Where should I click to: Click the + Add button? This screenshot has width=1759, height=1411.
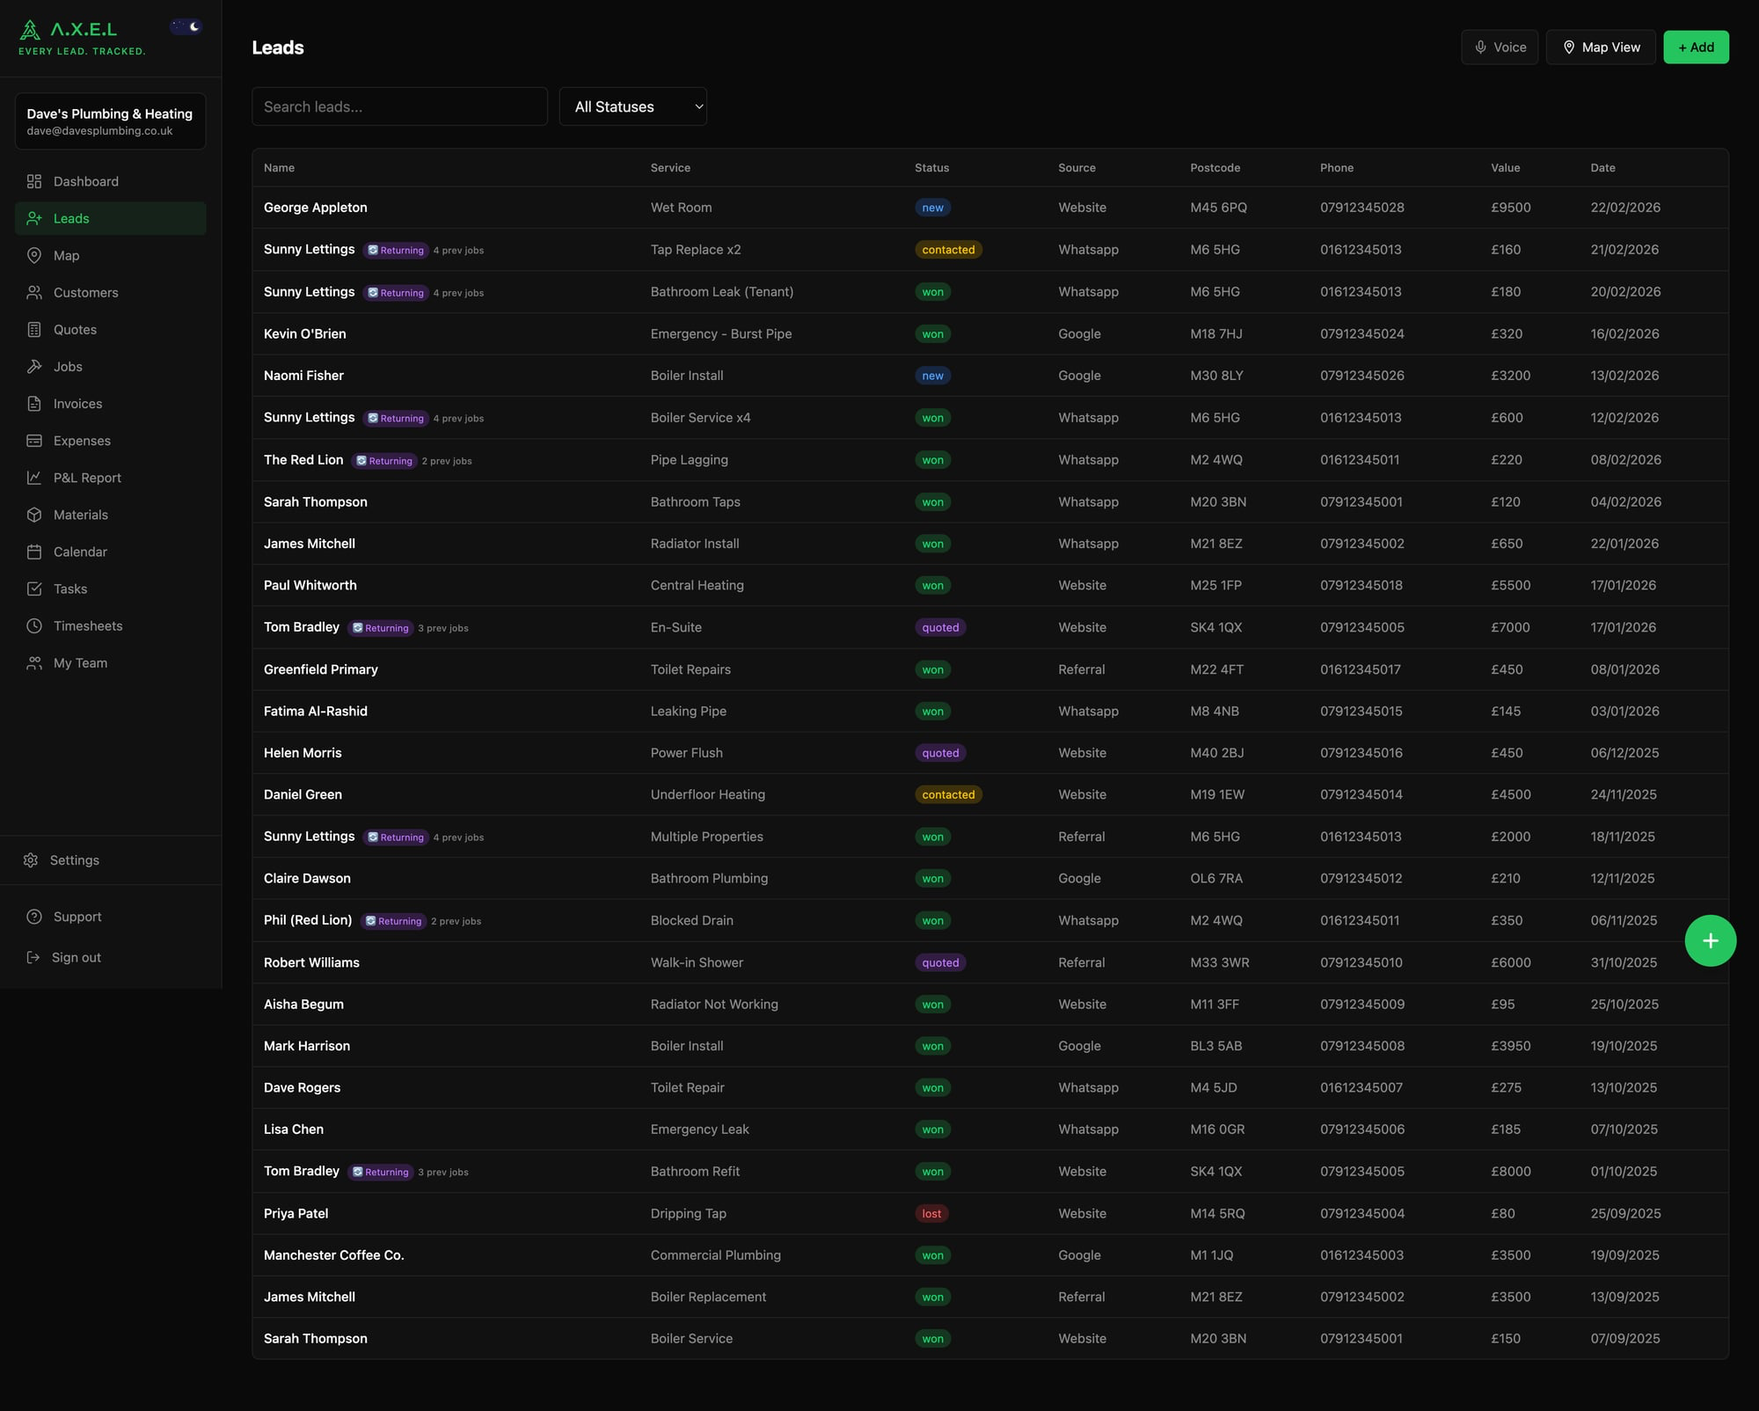[x=1696, y=47]
